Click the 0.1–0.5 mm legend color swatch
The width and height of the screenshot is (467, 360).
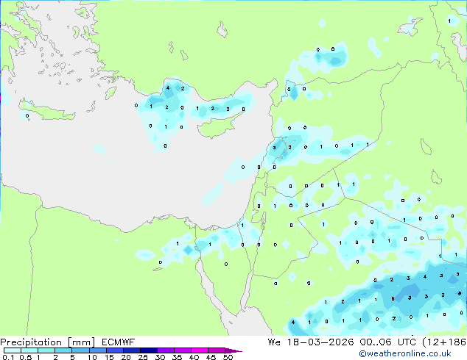[13, 350]
